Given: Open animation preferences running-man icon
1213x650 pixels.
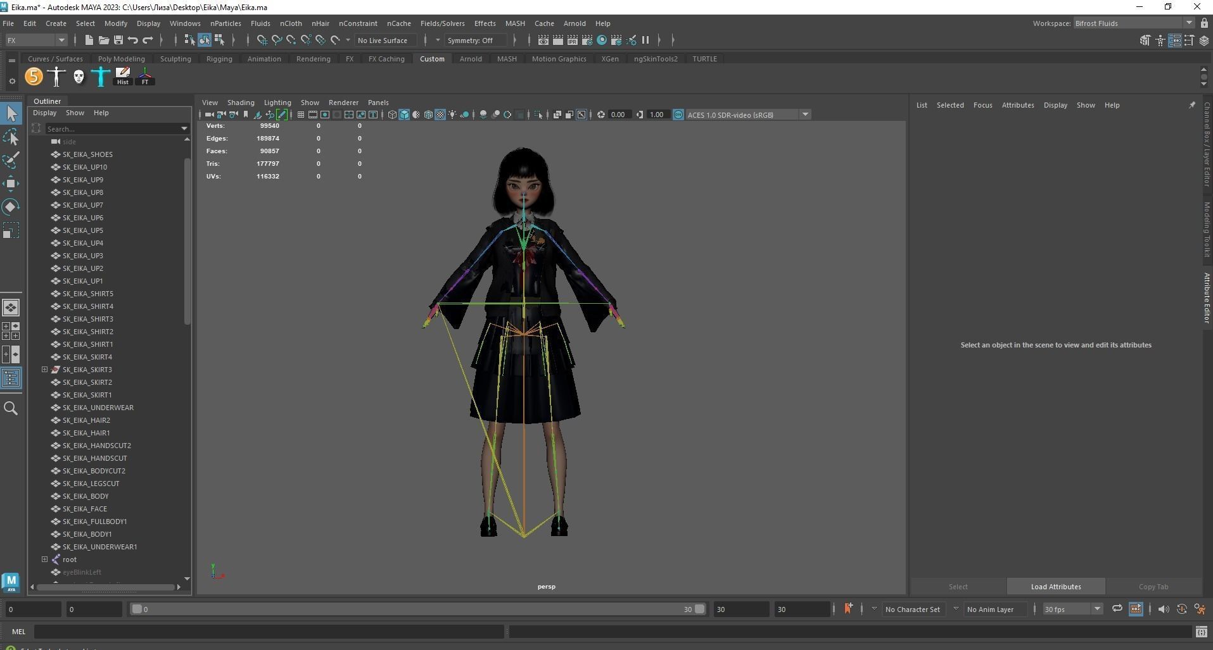Looking at the screenshot, I should click(1200, 609).
